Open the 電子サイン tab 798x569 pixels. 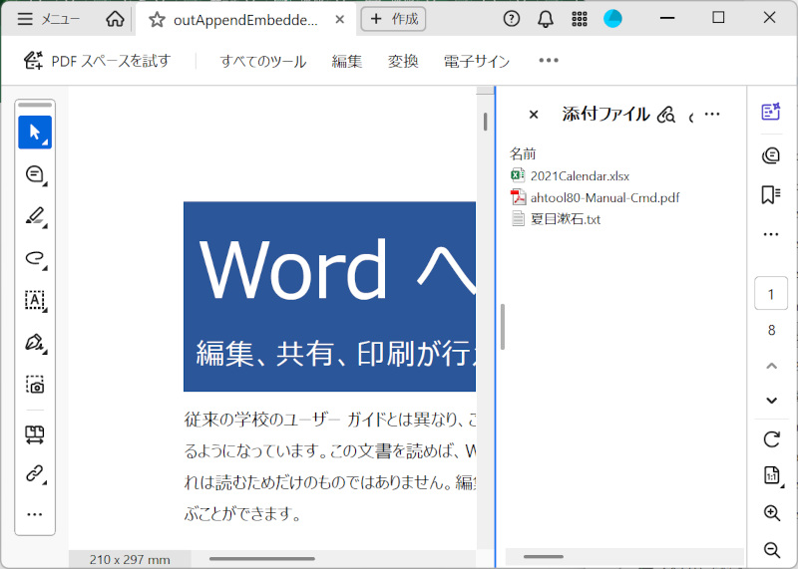(x=477, y=62)
